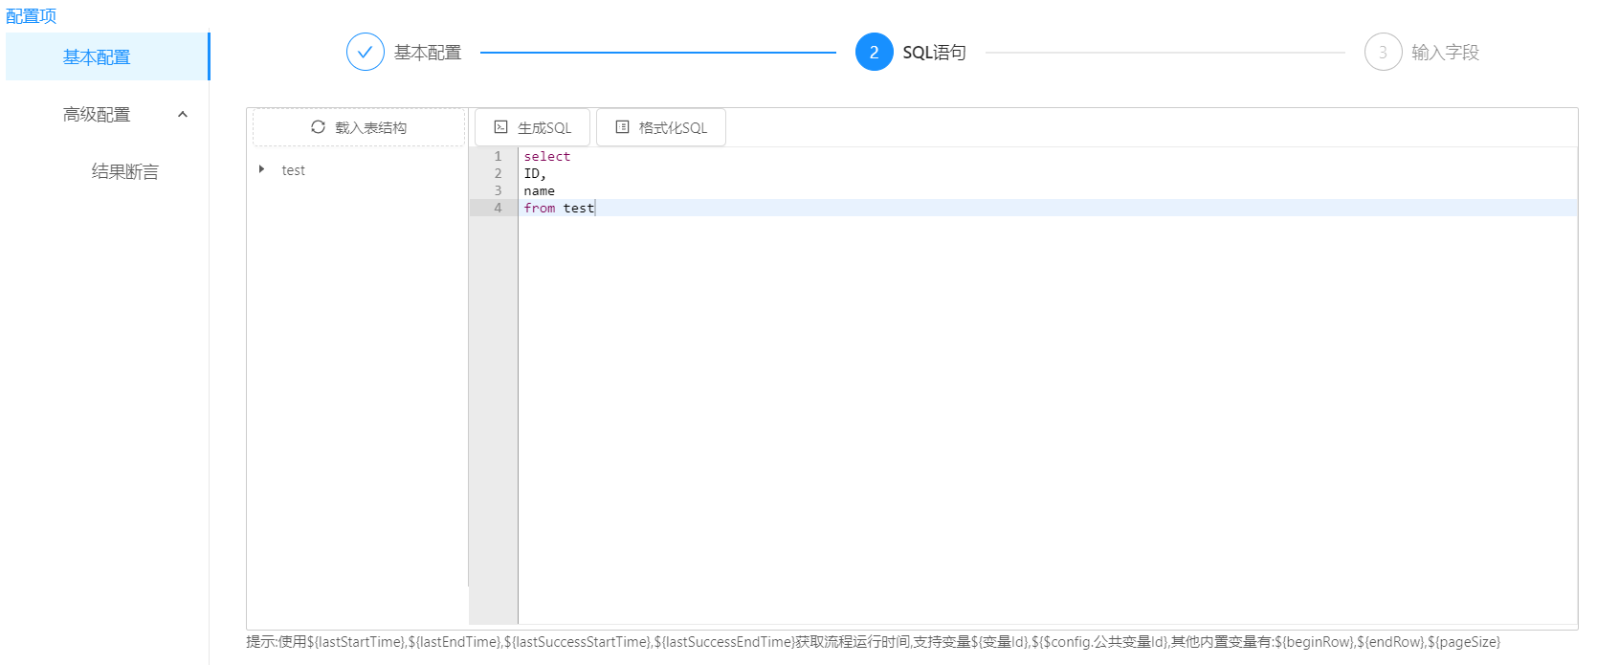The image size is (1597, 665).
Task: Click the refresh icon beside 载入表结构
Action: 318,127
